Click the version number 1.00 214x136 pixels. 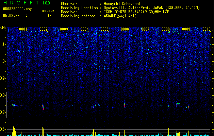coord(46,3)
